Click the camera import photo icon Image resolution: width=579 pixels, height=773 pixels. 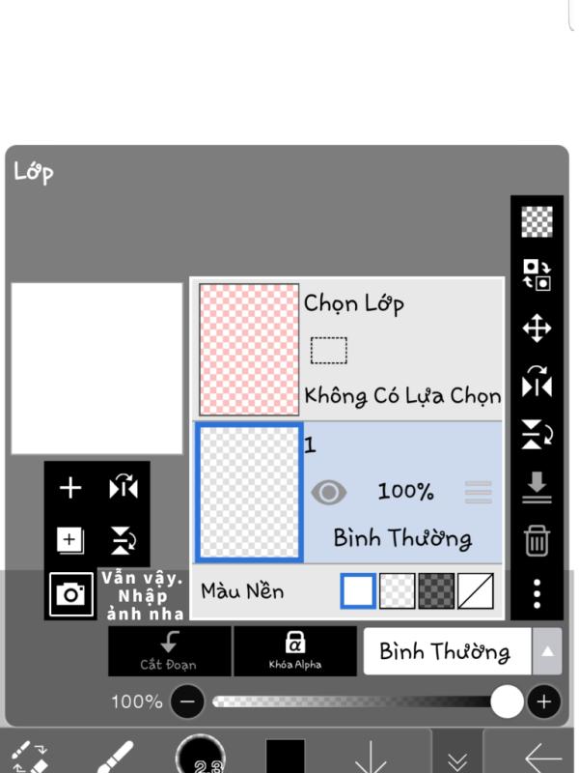tap(71, 594)
